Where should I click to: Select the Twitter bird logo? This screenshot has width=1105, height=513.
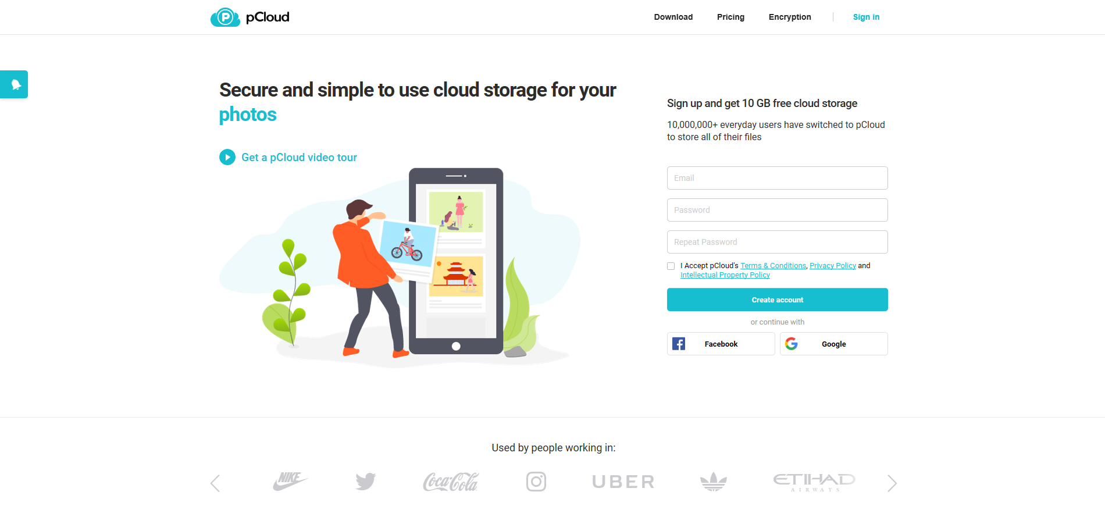366,482
